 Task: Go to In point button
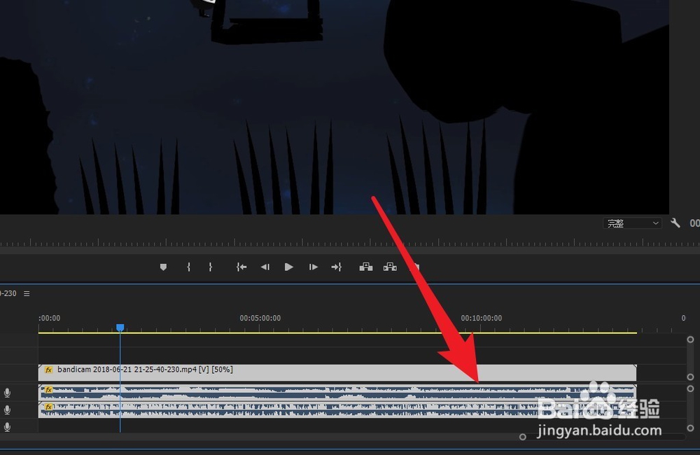coord(241,267)
